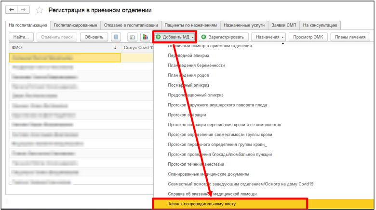Click the Обновить button
This screenshot has width=376, height=210.
pos(94,37)
